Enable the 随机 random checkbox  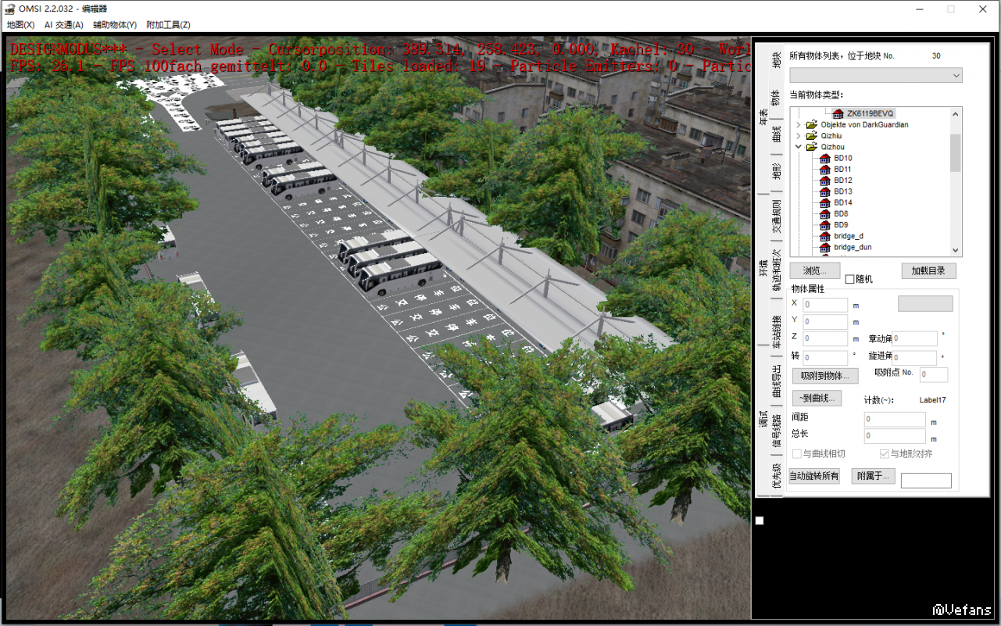(x=850, y=280)
